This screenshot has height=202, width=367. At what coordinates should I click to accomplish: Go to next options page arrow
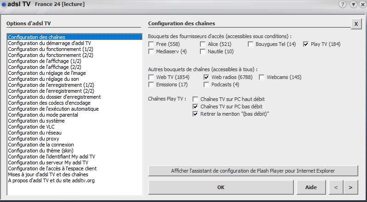[x=350, y=187]
